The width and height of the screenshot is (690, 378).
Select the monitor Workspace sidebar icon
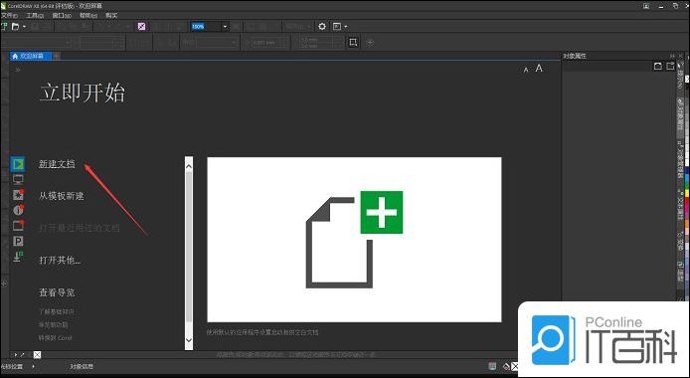18,179
